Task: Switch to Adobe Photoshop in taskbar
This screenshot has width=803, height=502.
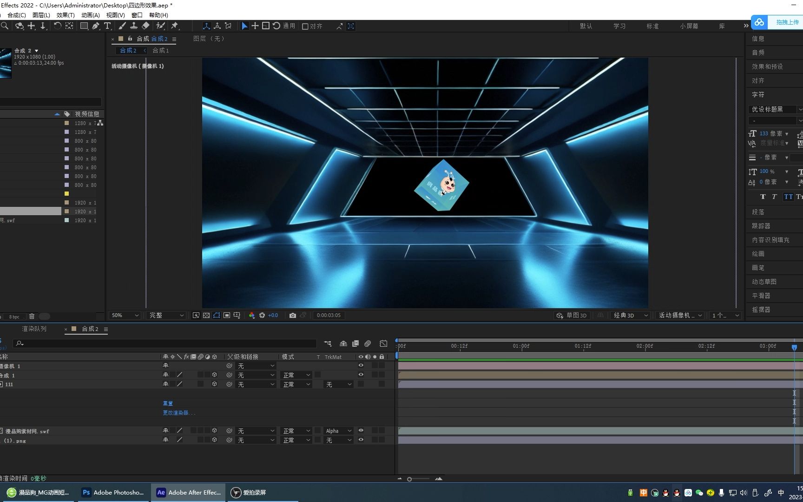Action: tap(113, 492)
